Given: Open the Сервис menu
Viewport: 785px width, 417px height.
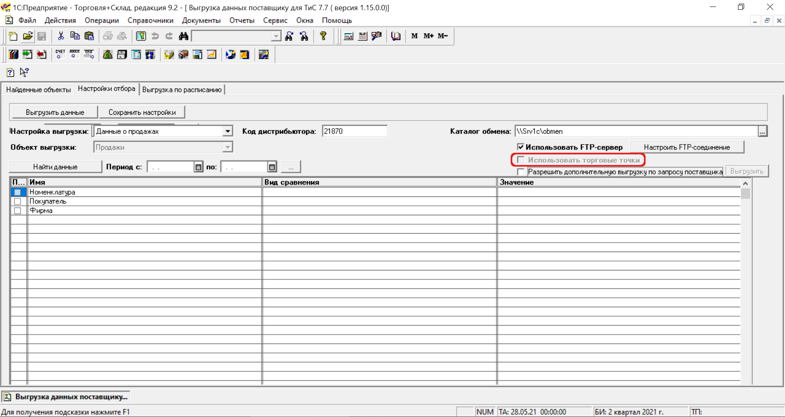Looking at the screenshot, I should coord(275,20).
